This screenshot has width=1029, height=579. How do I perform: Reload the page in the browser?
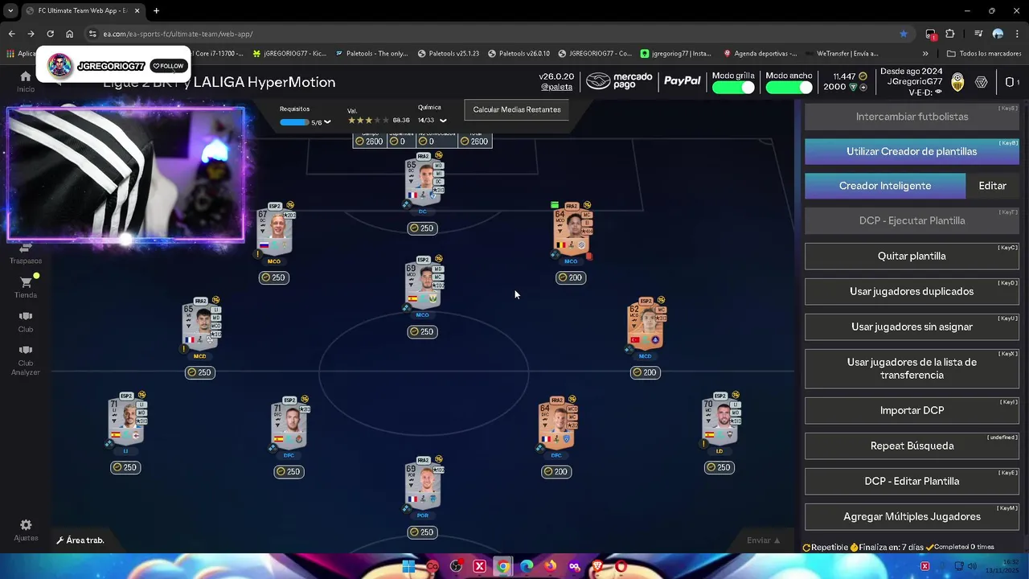[x=50, y=34]
